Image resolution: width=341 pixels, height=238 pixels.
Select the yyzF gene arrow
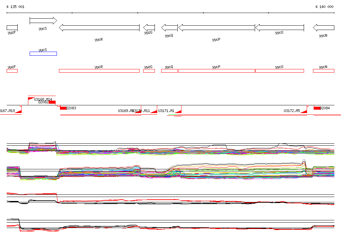[x=12, y=28]
